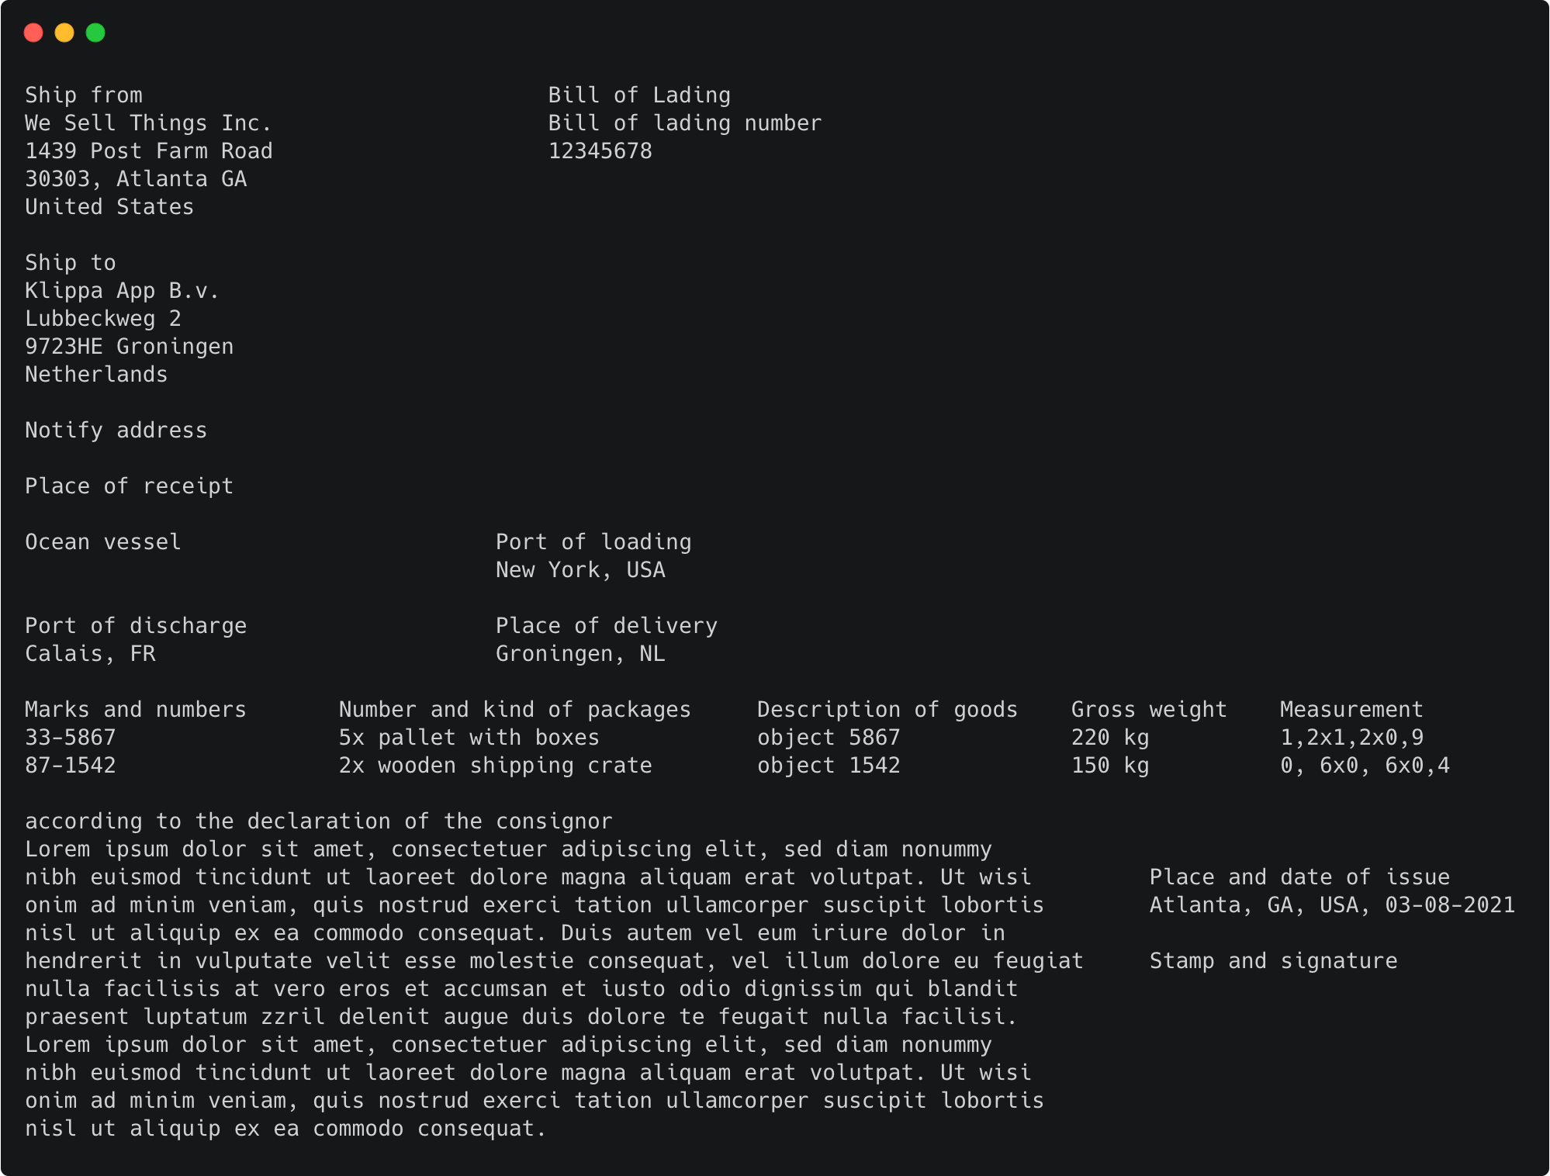Select the 'We Sell Things Inc.' line
The height and width of the screenshot is (1176, 1550).
(x=148, y=123)
